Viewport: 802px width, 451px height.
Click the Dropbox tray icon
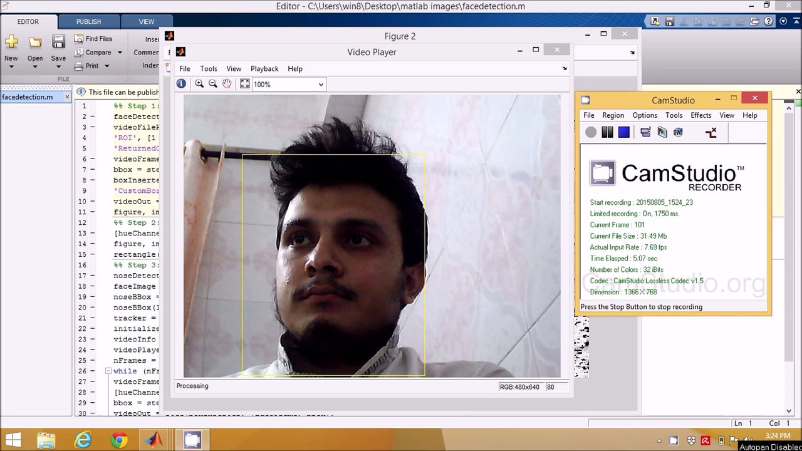691,440
